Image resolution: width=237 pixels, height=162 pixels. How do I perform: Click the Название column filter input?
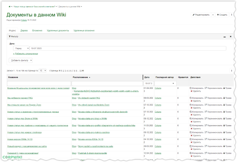click(x=39, y=83)
